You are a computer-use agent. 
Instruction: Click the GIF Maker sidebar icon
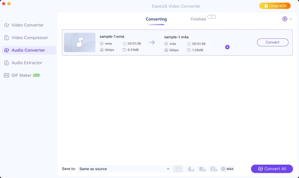pyautogui.click(x=6, y=75)
